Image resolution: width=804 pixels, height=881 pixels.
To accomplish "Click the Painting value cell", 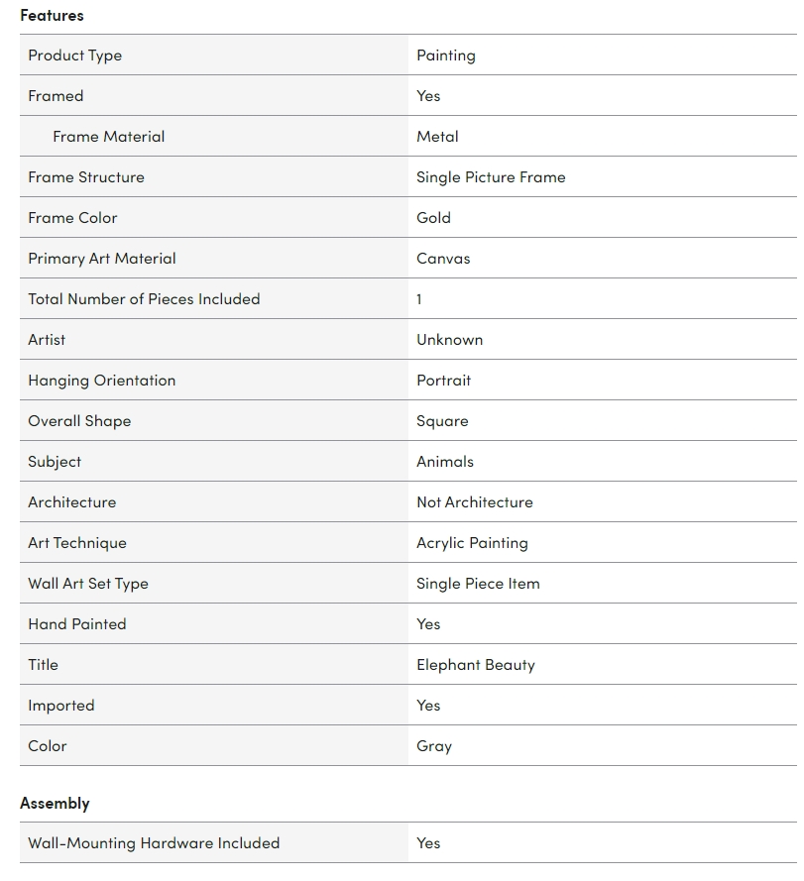I will [x=446, y=55].
